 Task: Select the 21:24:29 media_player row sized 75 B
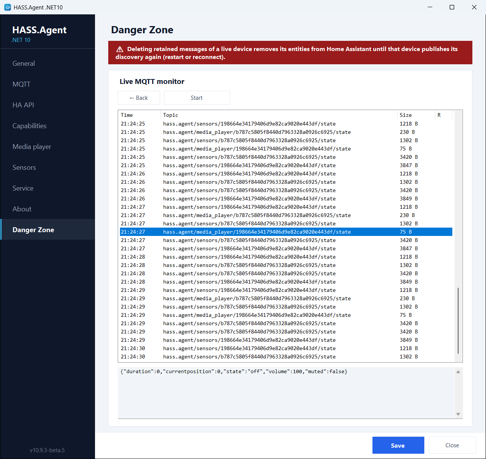286,315
